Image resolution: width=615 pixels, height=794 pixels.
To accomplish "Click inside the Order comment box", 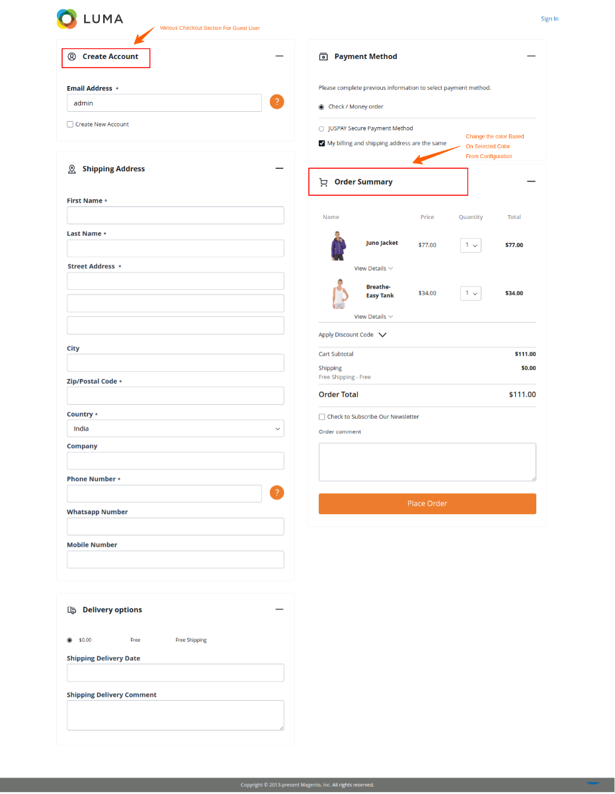I will [427, 461].
